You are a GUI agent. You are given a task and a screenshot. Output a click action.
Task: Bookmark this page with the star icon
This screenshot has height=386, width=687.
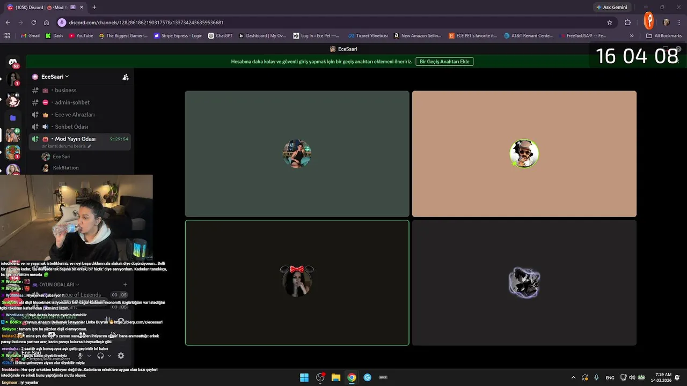(x=610, y=23)
